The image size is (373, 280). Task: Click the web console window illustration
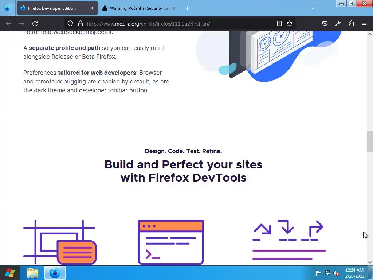[171, 242]
